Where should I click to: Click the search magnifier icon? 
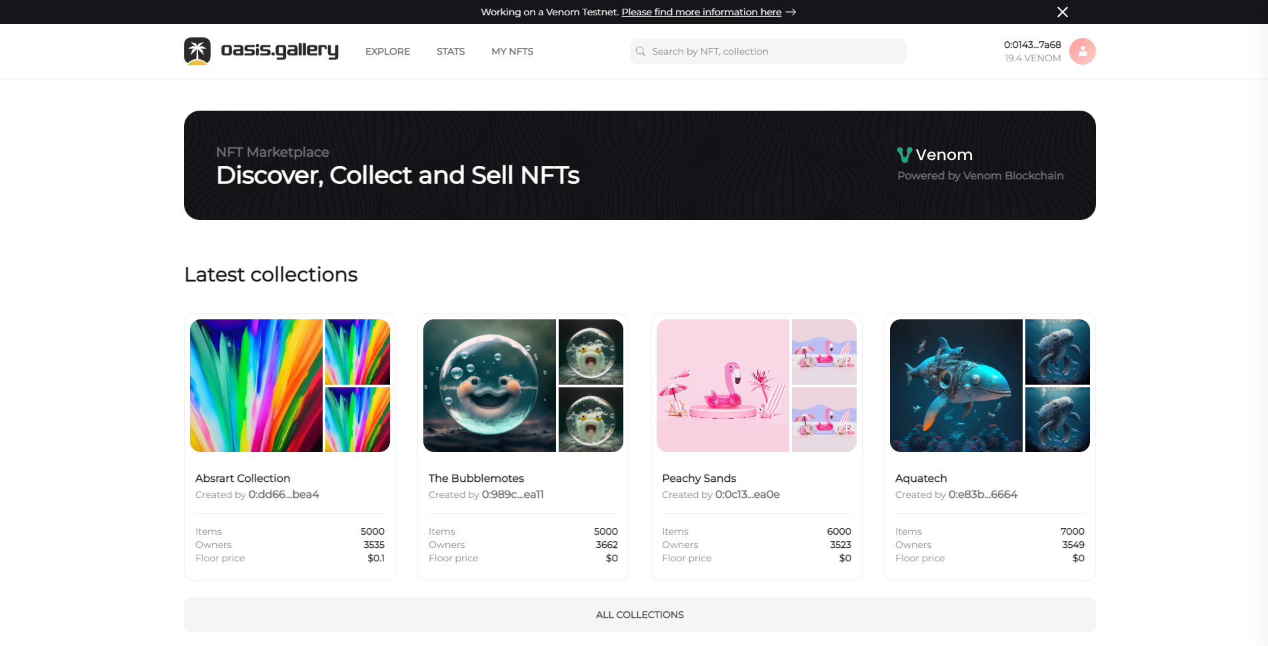click(641, 51)
